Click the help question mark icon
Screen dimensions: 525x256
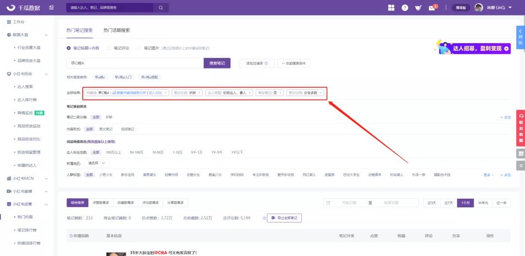tap(404, 8)
